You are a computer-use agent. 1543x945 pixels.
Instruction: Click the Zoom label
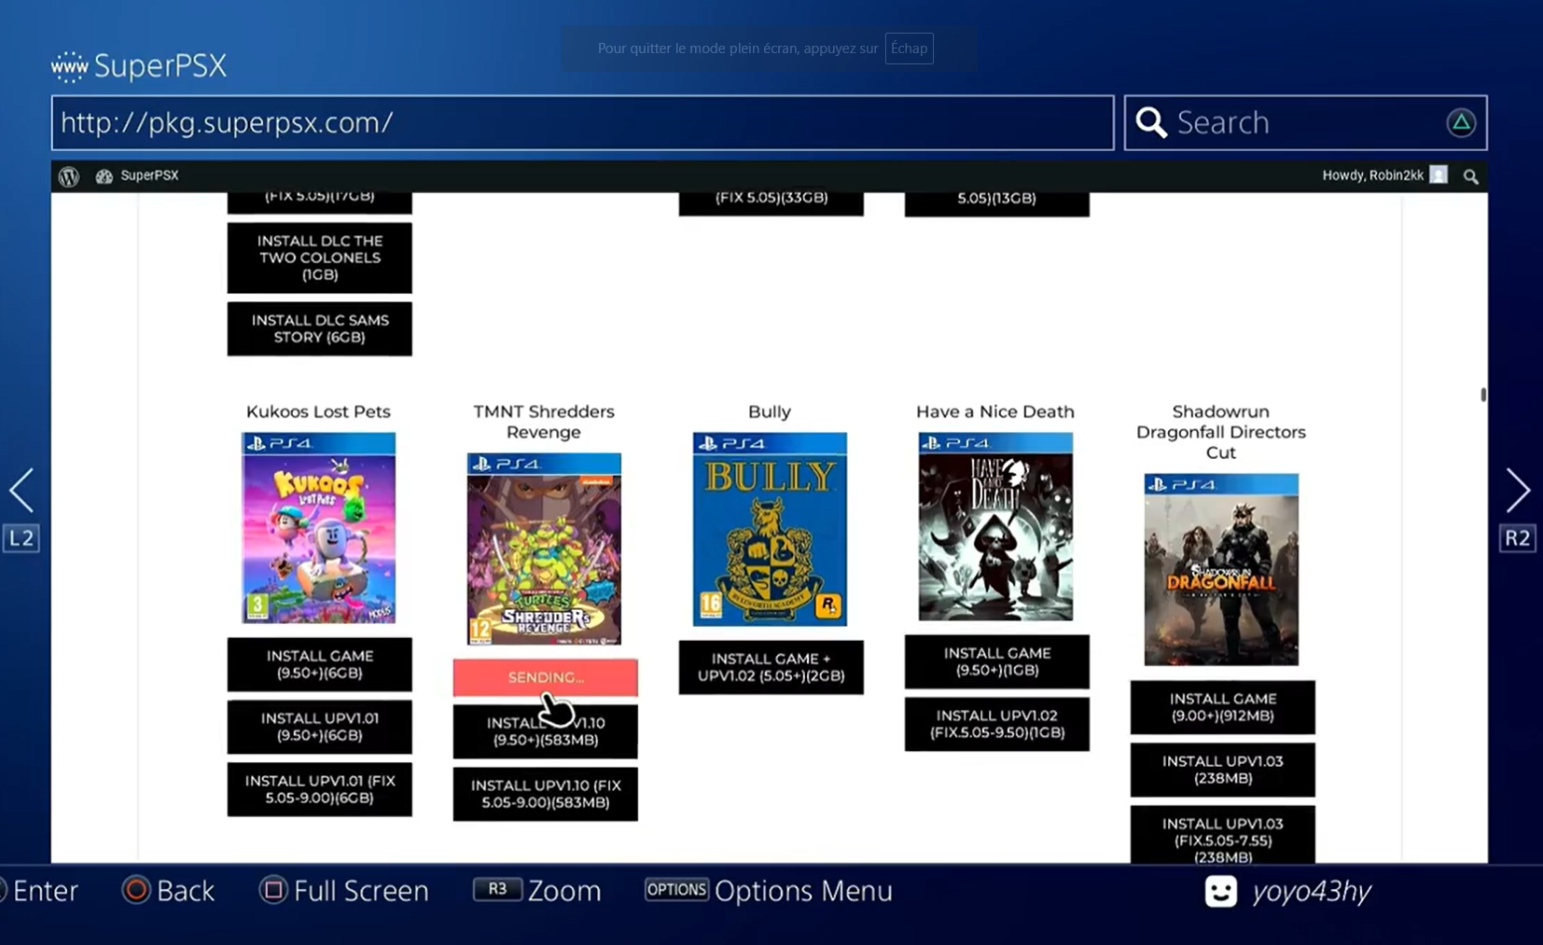[564, 891]
